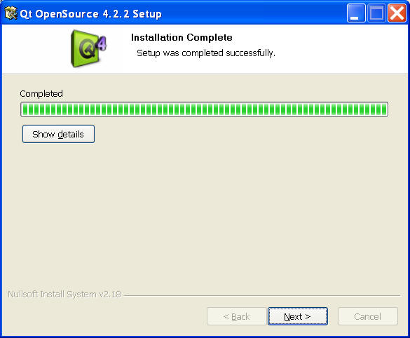Close the Qt OpenSource Setup window

click(397, 13)
